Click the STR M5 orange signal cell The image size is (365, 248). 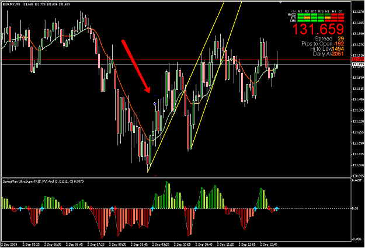coord(307,18)
